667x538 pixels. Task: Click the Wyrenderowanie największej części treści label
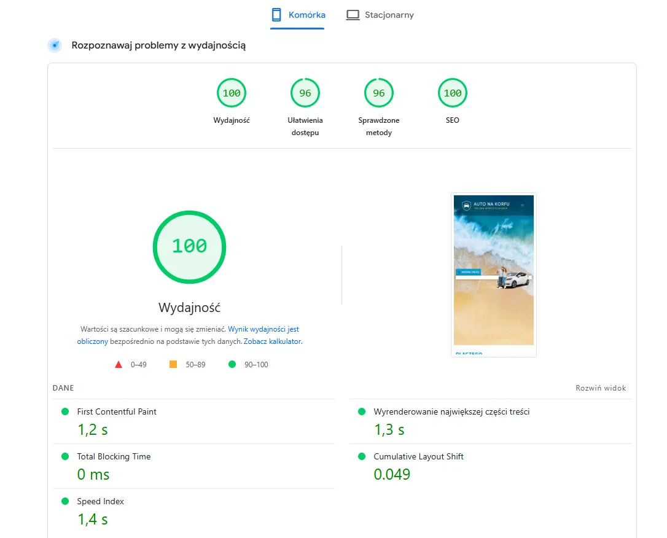click(451, 411)
